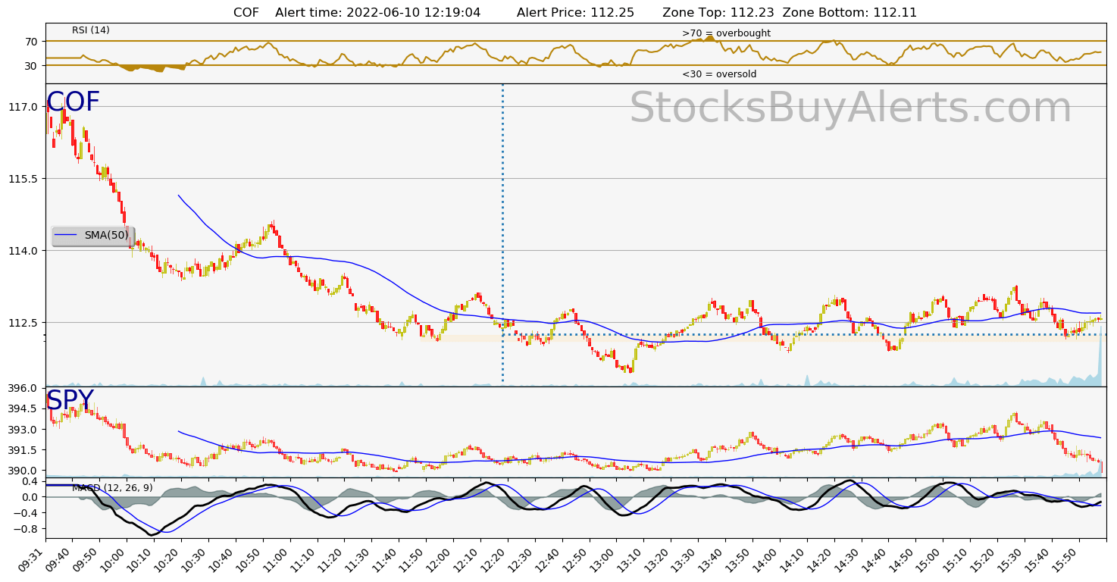
Task: Click the COF ticker label on price chart
Action: [x=74, y=102]
